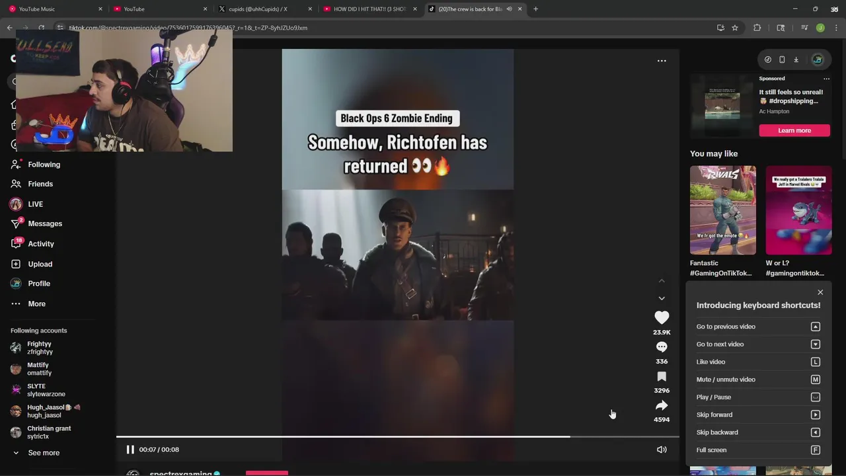846x476 pixels.
Task: Switch to the cupids X tab
Action: pyautogui.click(x=266, y=9)
